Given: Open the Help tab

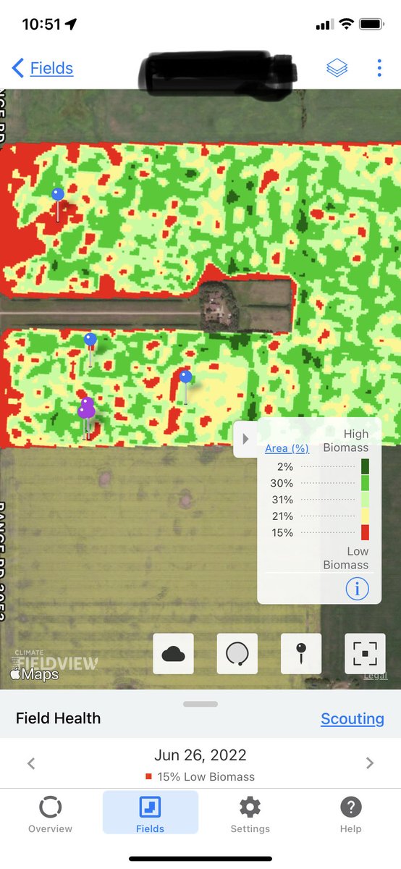Looking at the screenshot, I should tap(351, 814).
